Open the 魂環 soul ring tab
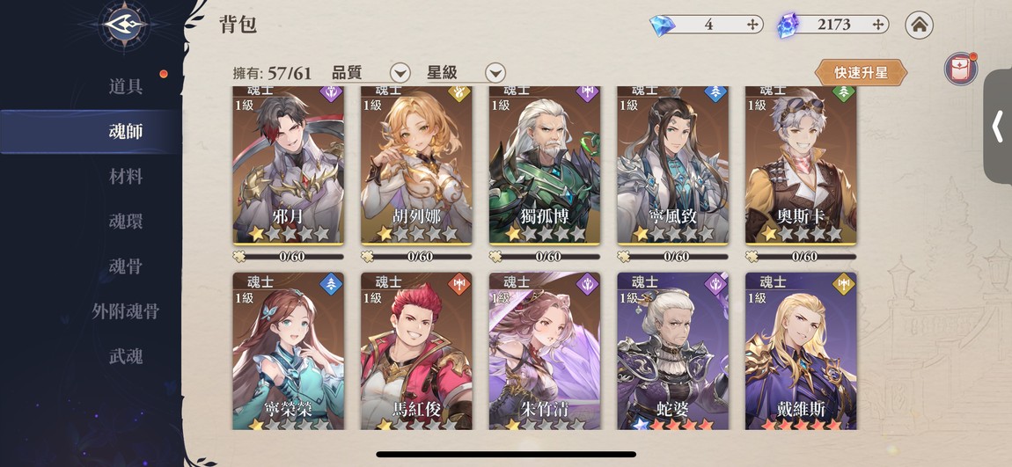The width and height of the screenshot is (1012, 467). point(126,222)
